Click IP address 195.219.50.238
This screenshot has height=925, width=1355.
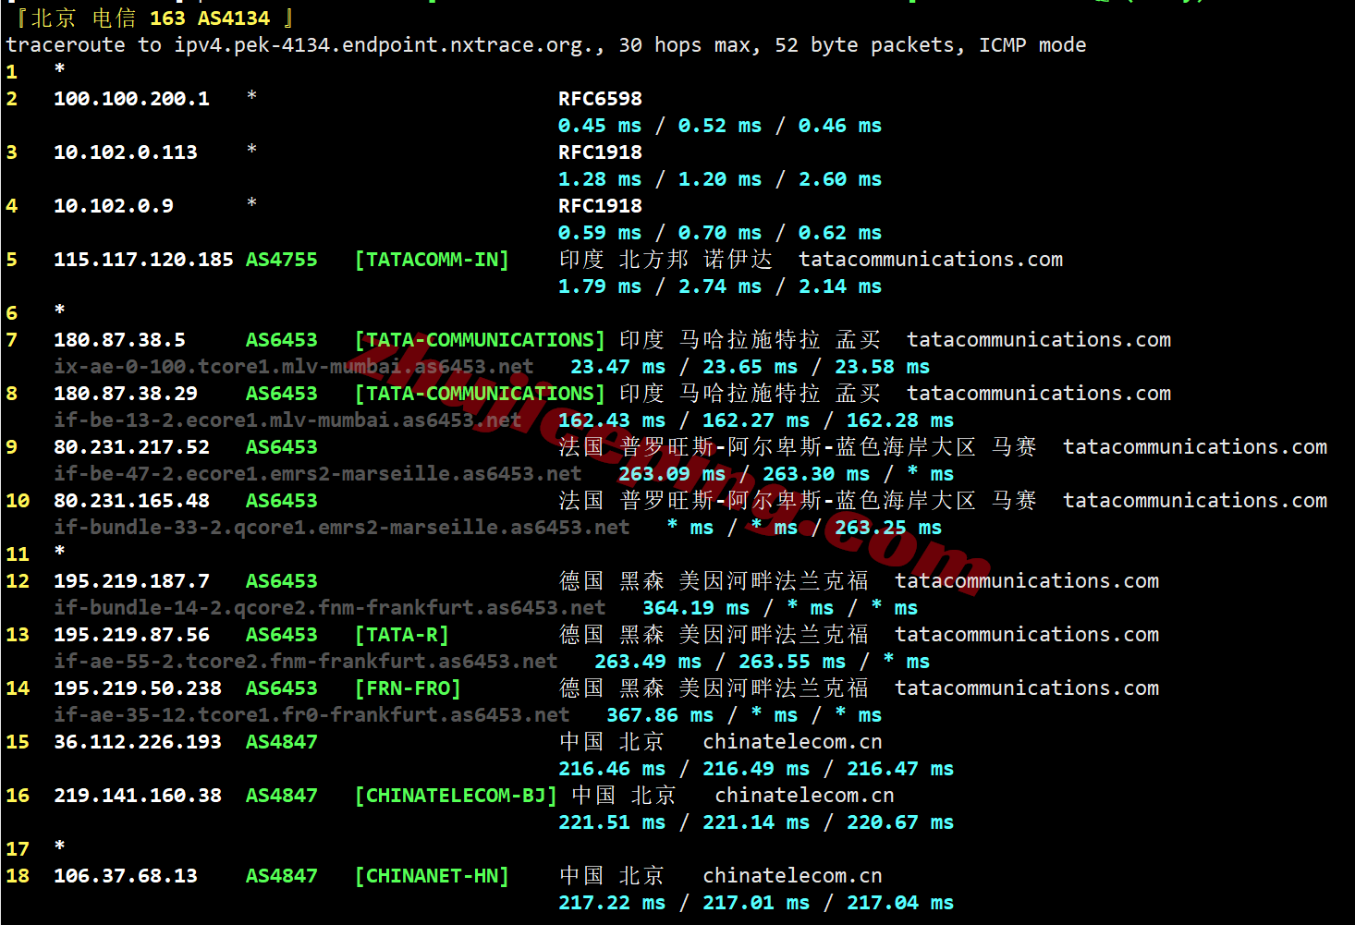138,688
